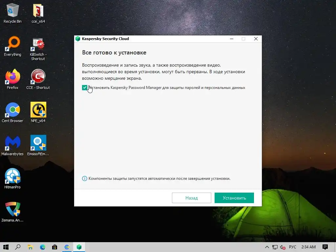
Task: Open taskbar search magnifier
Action: tap(18, 247)
